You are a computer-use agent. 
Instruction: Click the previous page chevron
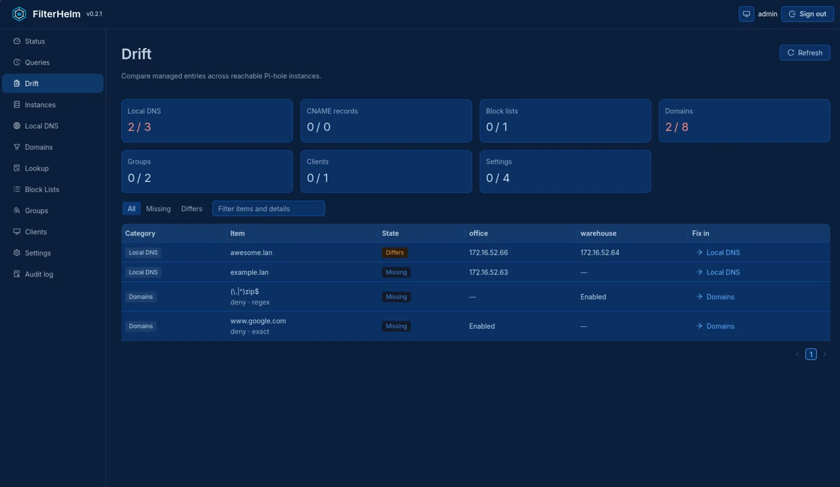pos(797,354)
